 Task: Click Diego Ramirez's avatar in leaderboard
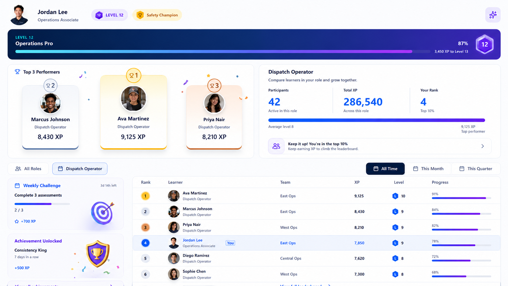tap(174, 258)
